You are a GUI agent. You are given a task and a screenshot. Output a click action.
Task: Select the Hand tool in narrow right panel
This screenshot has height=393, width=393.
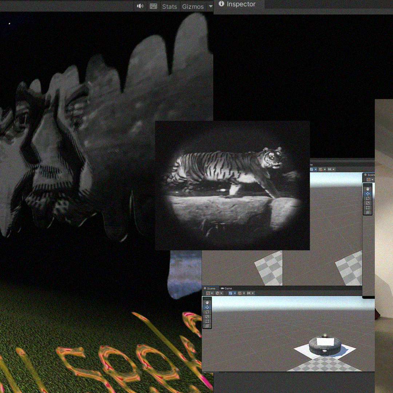[368, 189]
